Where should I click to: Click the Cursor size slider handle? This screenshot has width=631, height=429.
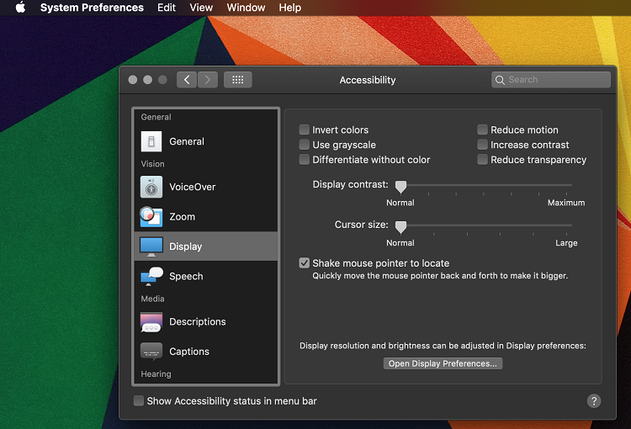point(401,226)
